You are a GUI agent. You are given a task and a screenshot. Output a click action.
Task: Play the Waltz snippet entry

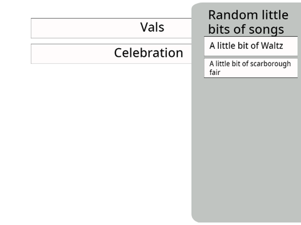tap(251, 46)
